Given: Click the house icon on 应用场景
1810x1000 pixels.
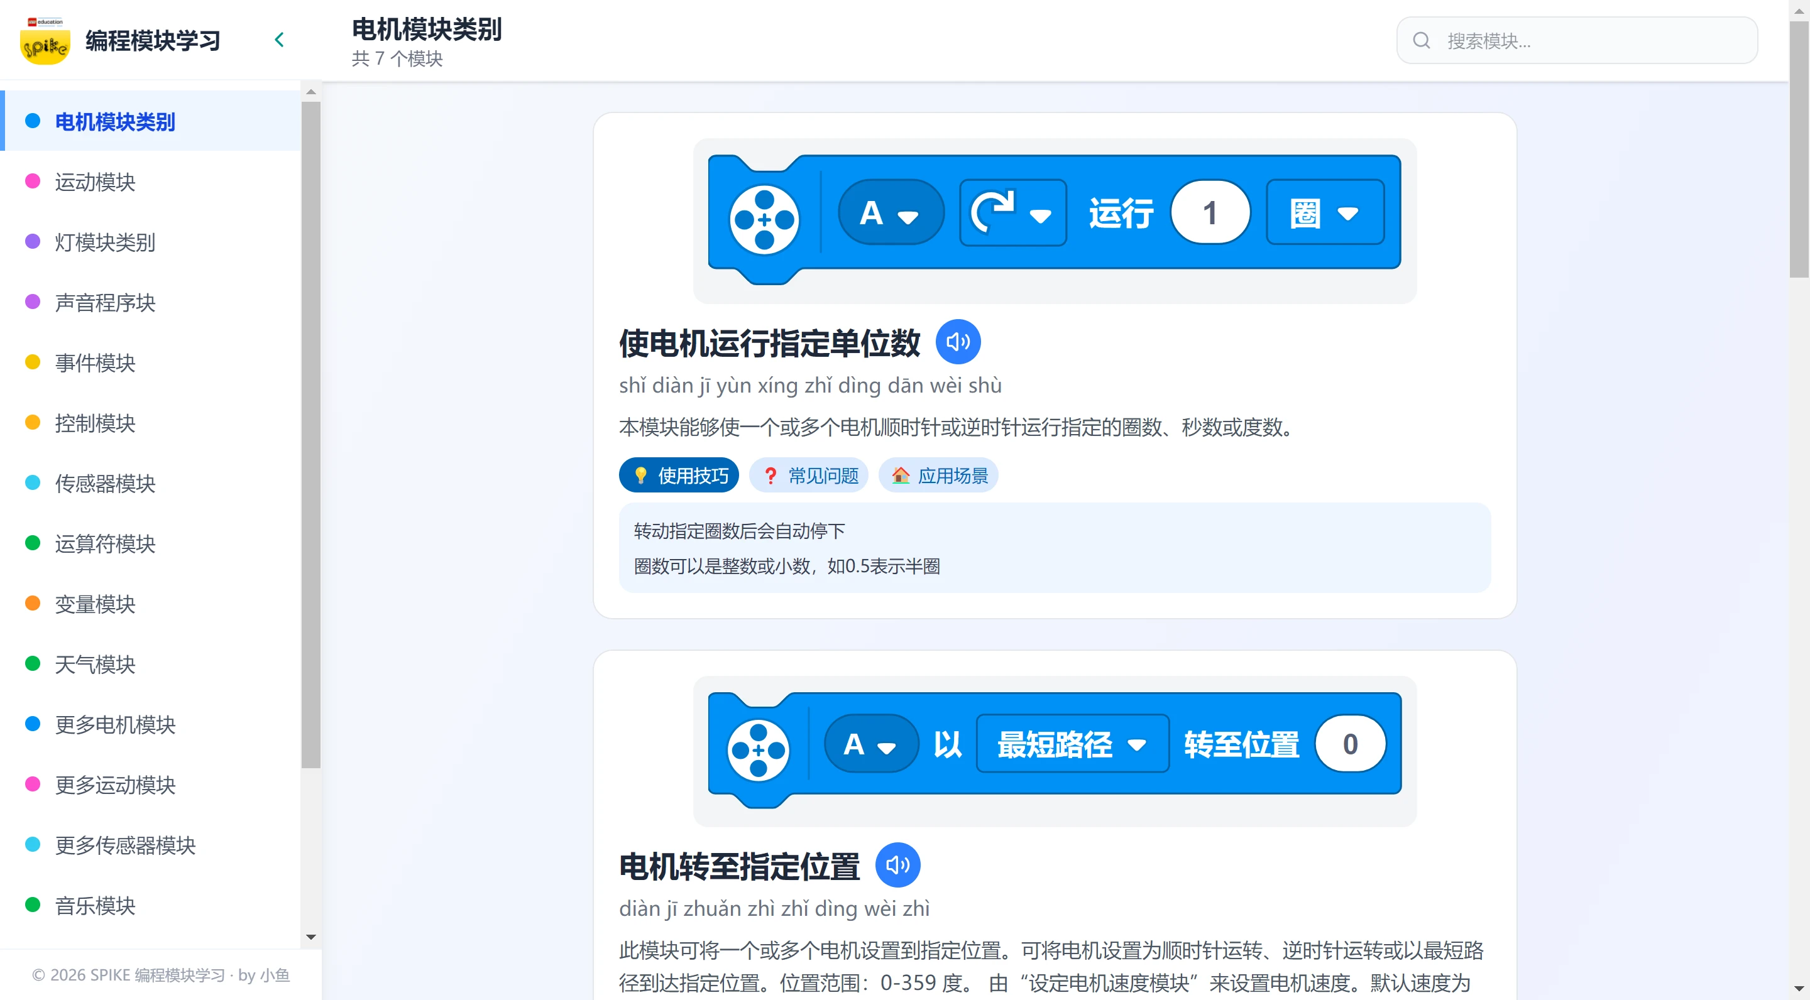Looking at the screenshot, I should point(901,476).
